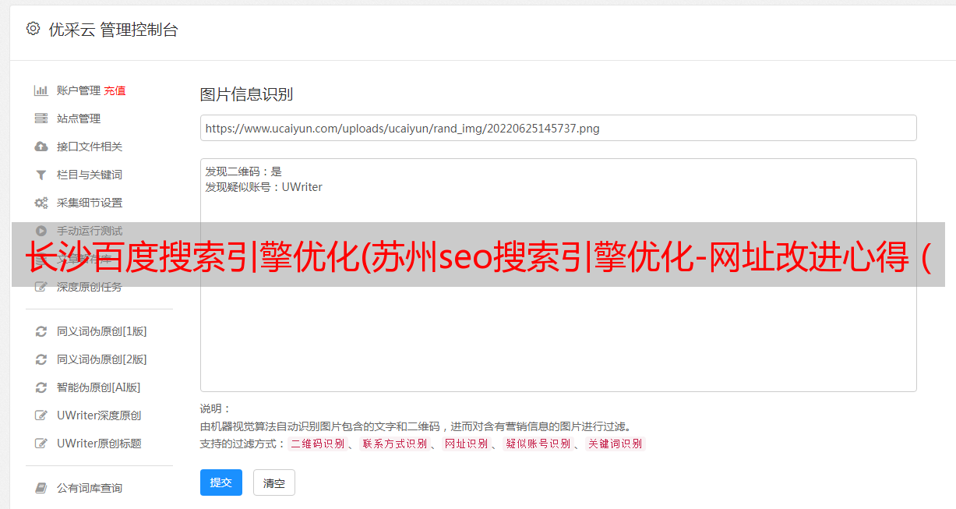Open the 站点管理 menu item

click(x=79, y=118)
